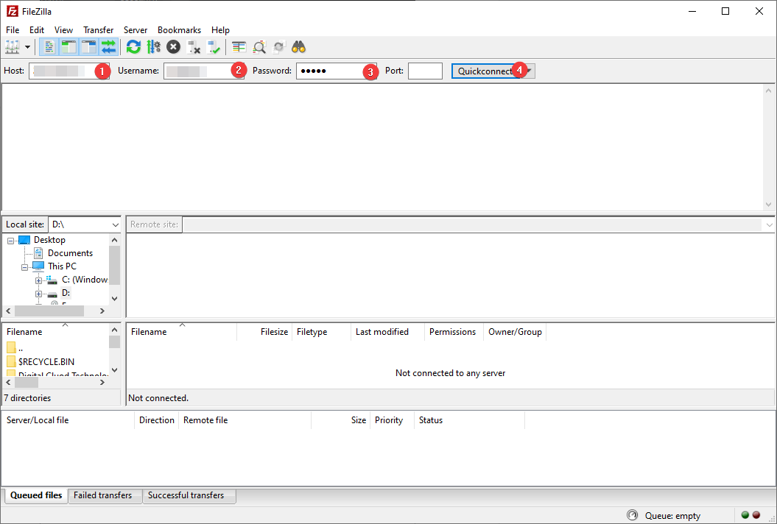Toggle message log display
Viewport: 777px width, 524px height.
click(x=49, y=47)
